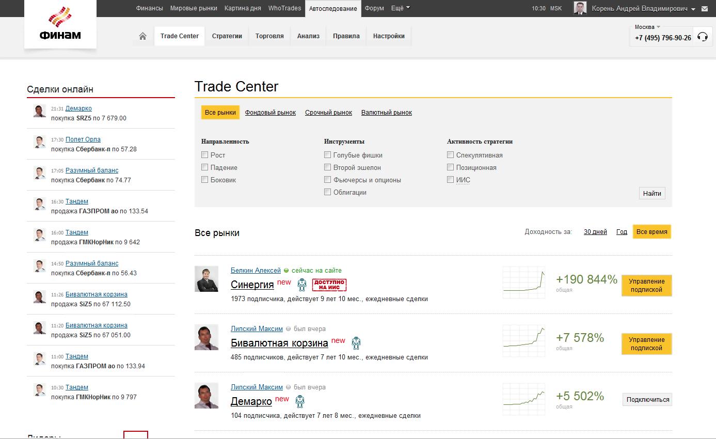Switch to the Торговля tab
Viewport: 716px width, 439px height.
(269, 36)
